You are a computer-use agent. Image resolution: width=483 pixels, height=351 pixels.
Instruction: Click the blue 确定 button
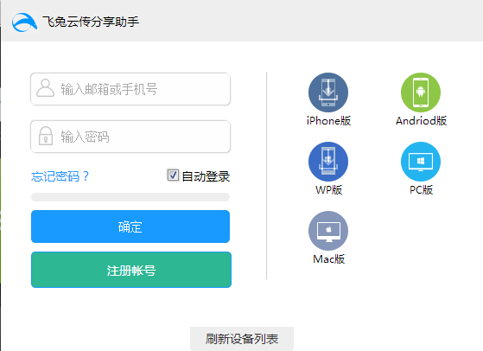coord(130,227)
